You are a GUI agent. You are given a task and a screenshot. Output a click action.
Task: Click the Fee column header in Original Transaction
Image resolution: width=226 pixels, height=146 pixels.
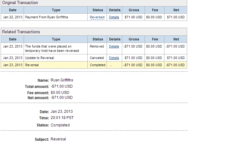click(x=155, y=10)
